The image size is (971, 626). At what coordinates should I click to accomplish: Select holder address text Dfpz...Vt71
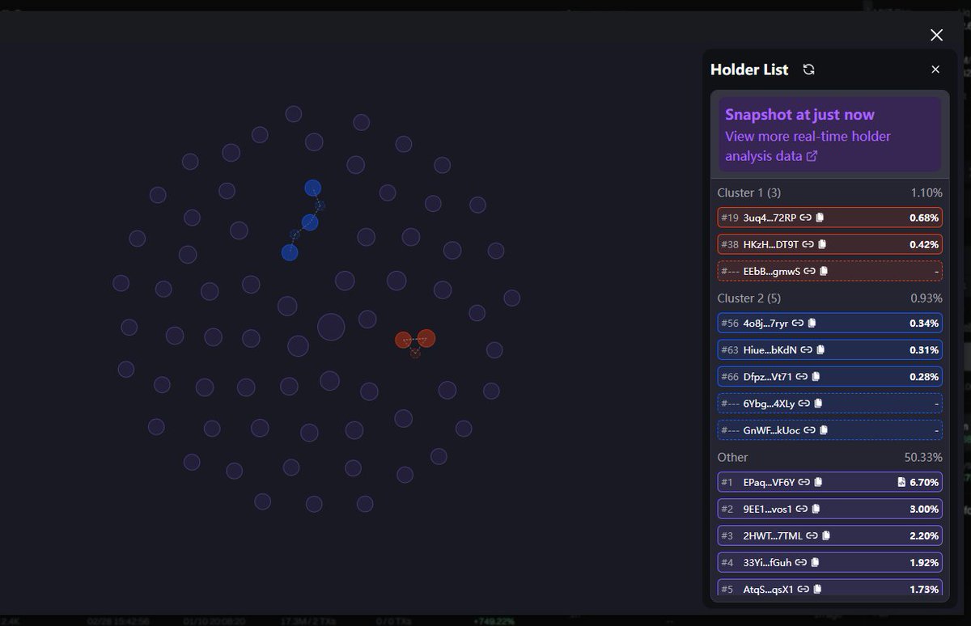pos(768,377)
